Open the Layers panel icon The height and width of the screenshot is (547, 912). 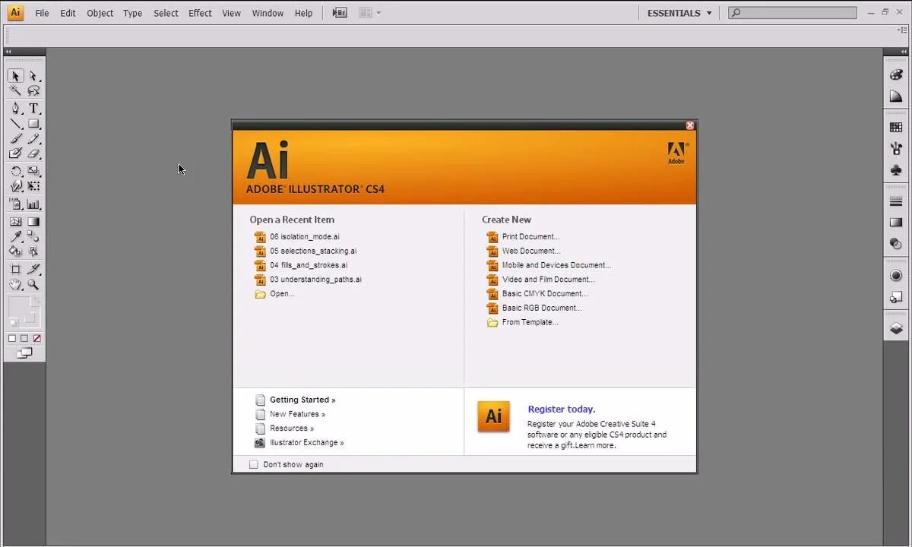896,328
